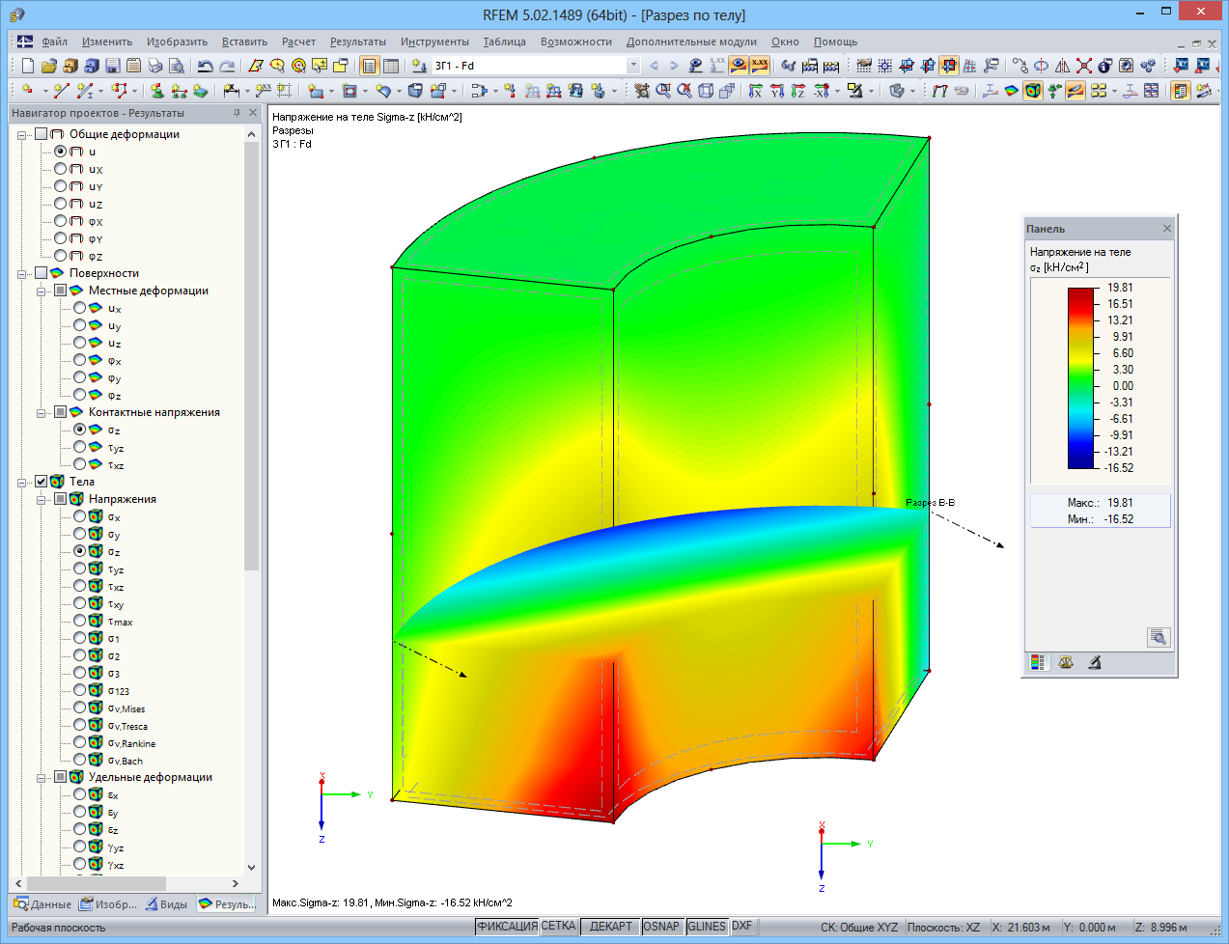Screen dimensions: 1229x944
Task: Click the info icon in top toolbar
Action: pyautogui.click(x=1104, y=66)
